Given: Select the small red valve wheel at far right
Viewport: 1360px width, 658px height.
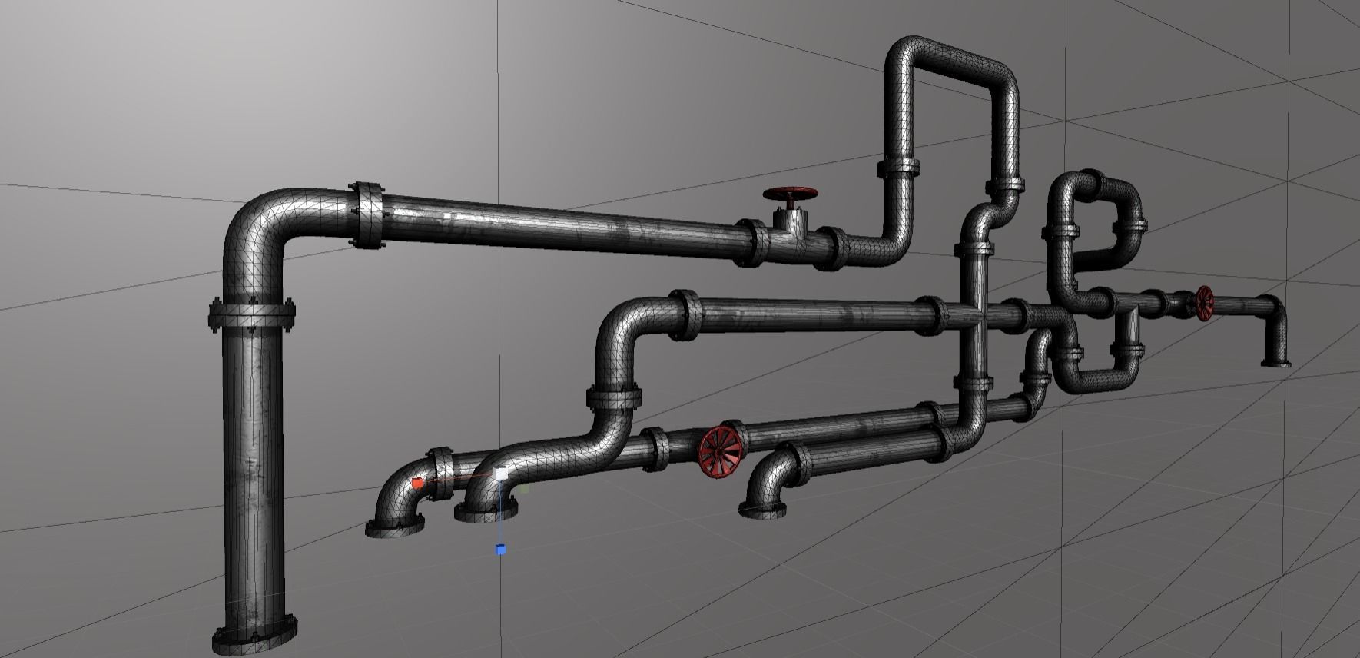Looking at the screenshot, I should [1204, 303].
